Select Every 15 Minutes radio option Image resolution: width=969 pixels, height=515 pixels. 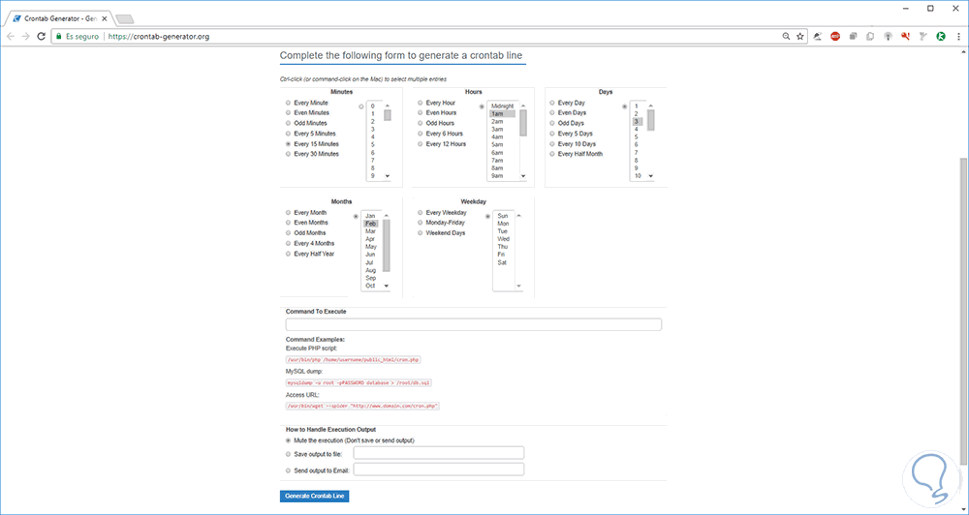[288, 144]
